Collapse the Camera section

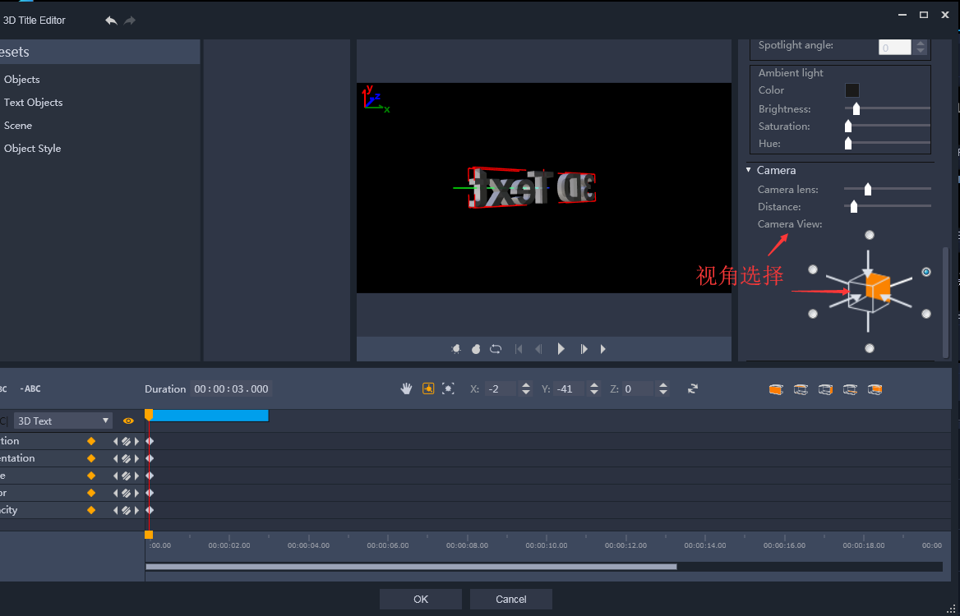(749, 170)
